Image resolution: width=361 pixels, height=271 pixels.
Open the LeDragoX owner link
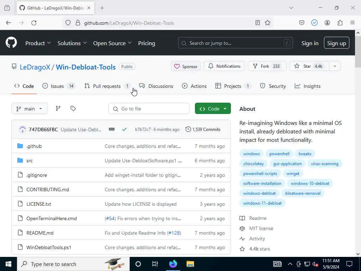tap(35, 67)
